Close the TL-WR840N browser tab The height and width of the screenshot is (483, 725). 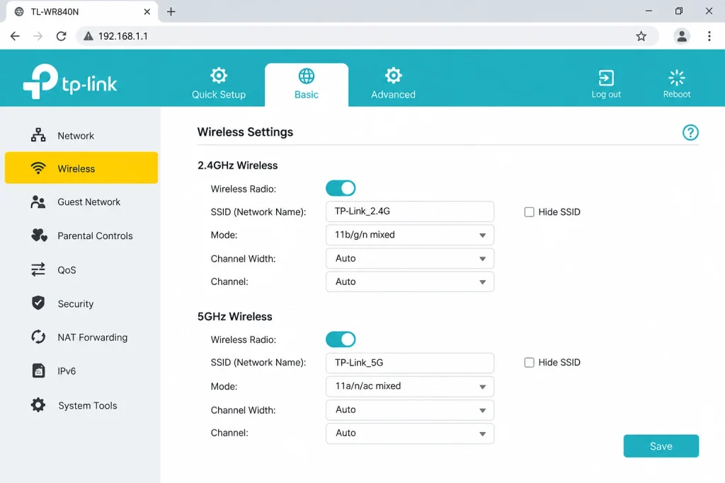point(147,11)
